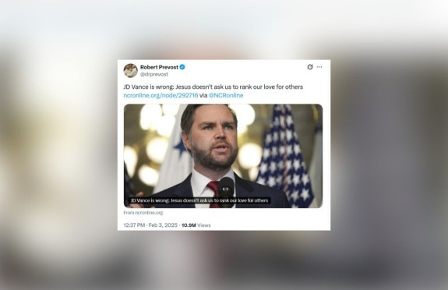Click the 'From ncronline.org' source label
The image size is (448, 290).
143,213
